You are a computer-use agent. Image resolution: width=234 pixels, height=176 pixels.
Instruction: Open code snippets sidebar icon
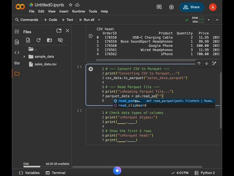pyautogui.click(x=17, y=52)
